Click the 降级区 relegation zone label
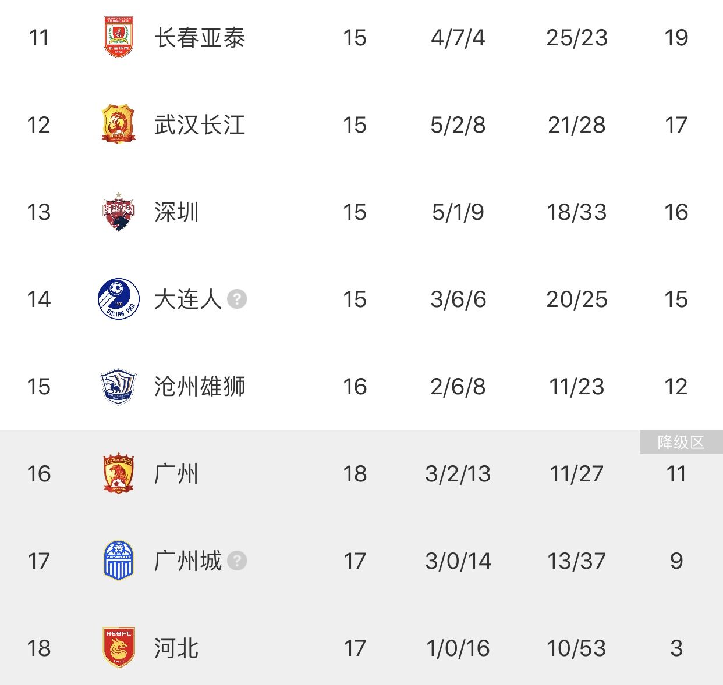This screenshot has width=723, height=685. pyautogui.click(x=681, y=442)
